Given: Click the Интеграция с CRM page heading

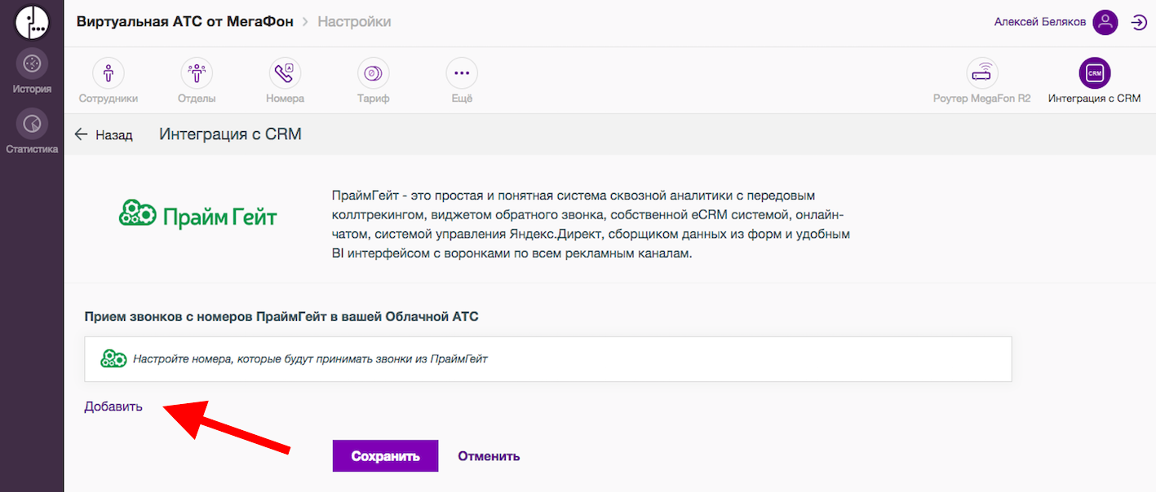Looking at the screenshot, I should (231, 134).
